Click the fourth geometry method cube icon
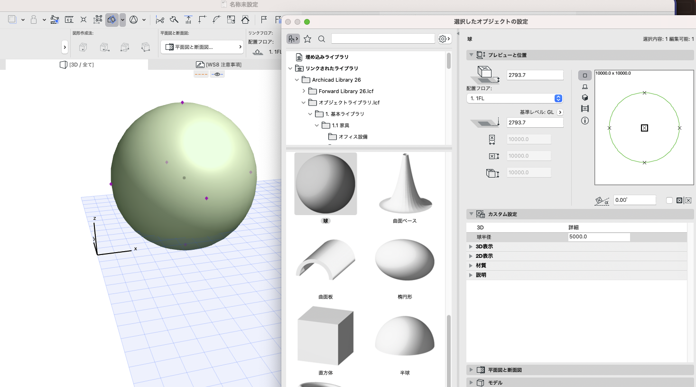Screen dimensions: 696x387 146,47
